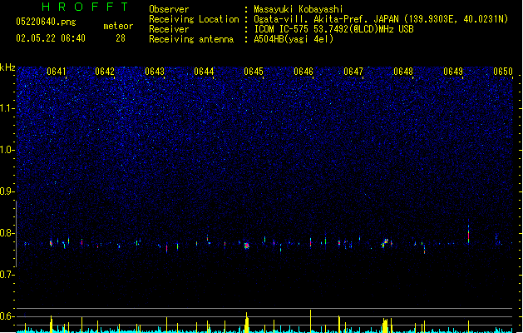Click the 0649 time marker
The image size is (523, 333).
click(453, 72)
